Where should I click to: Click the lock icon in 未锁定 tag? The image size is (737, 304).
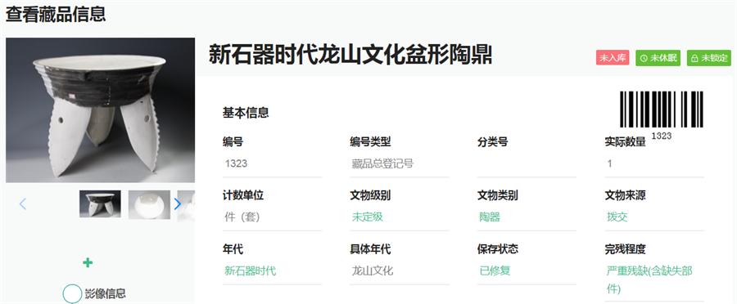point(694,58)
